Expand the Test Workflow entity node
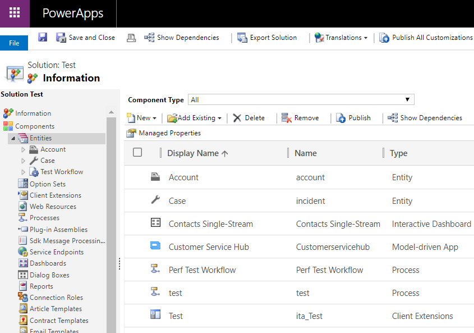 (x=23, y=172)
